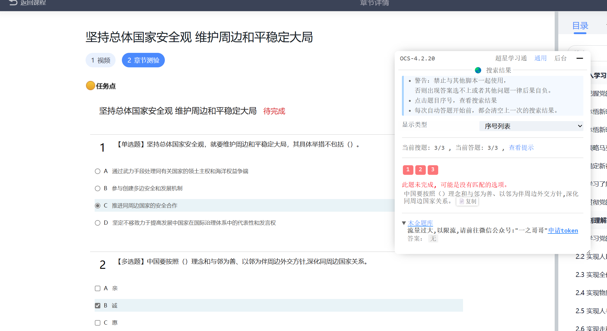Open red question number 2 result
The image size is (607, 331).
click(x=420, y=170)
